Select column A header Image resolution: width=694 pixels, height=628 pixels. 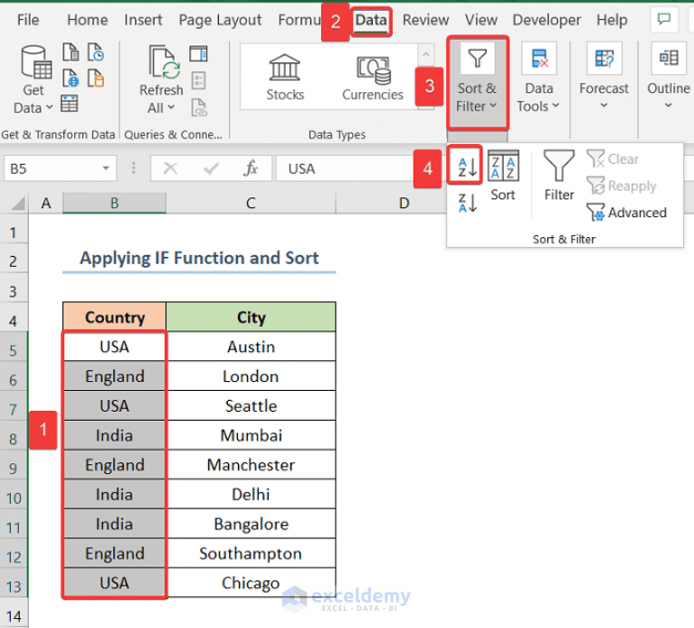(x=45, y=204)
